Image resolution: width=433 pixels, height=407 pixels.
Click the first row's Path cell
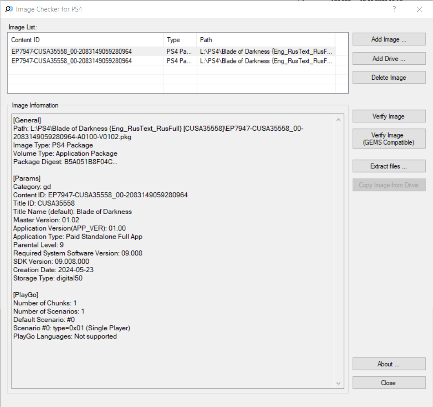tap(266, 51)
